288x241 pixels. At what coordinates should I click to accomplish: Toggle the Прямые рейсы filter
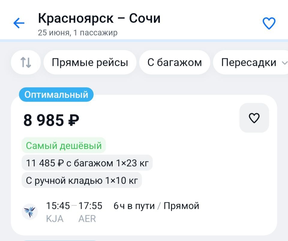90,63
